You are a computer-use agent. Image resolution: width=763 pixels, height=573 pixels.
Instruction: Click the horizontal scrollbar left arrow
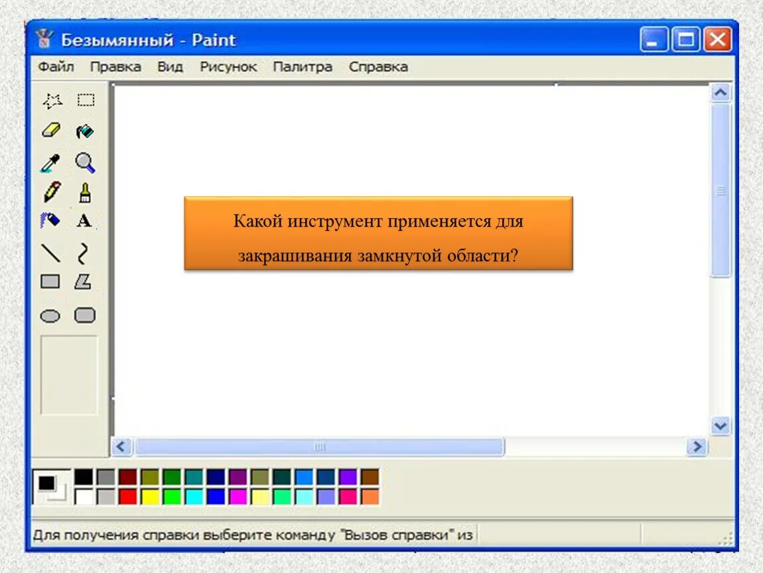[x=121, y=446]
